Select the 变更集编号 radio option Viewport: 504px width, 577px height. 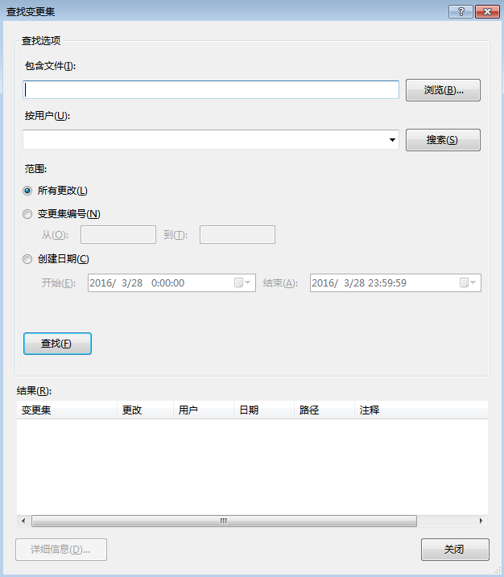28,214
